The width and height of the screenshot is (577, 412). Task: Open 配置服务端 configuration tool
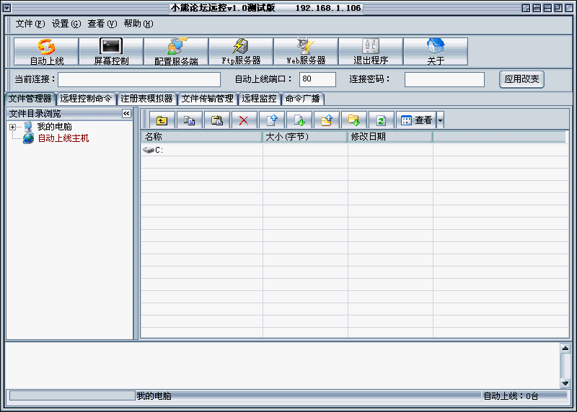pos(176,52)
